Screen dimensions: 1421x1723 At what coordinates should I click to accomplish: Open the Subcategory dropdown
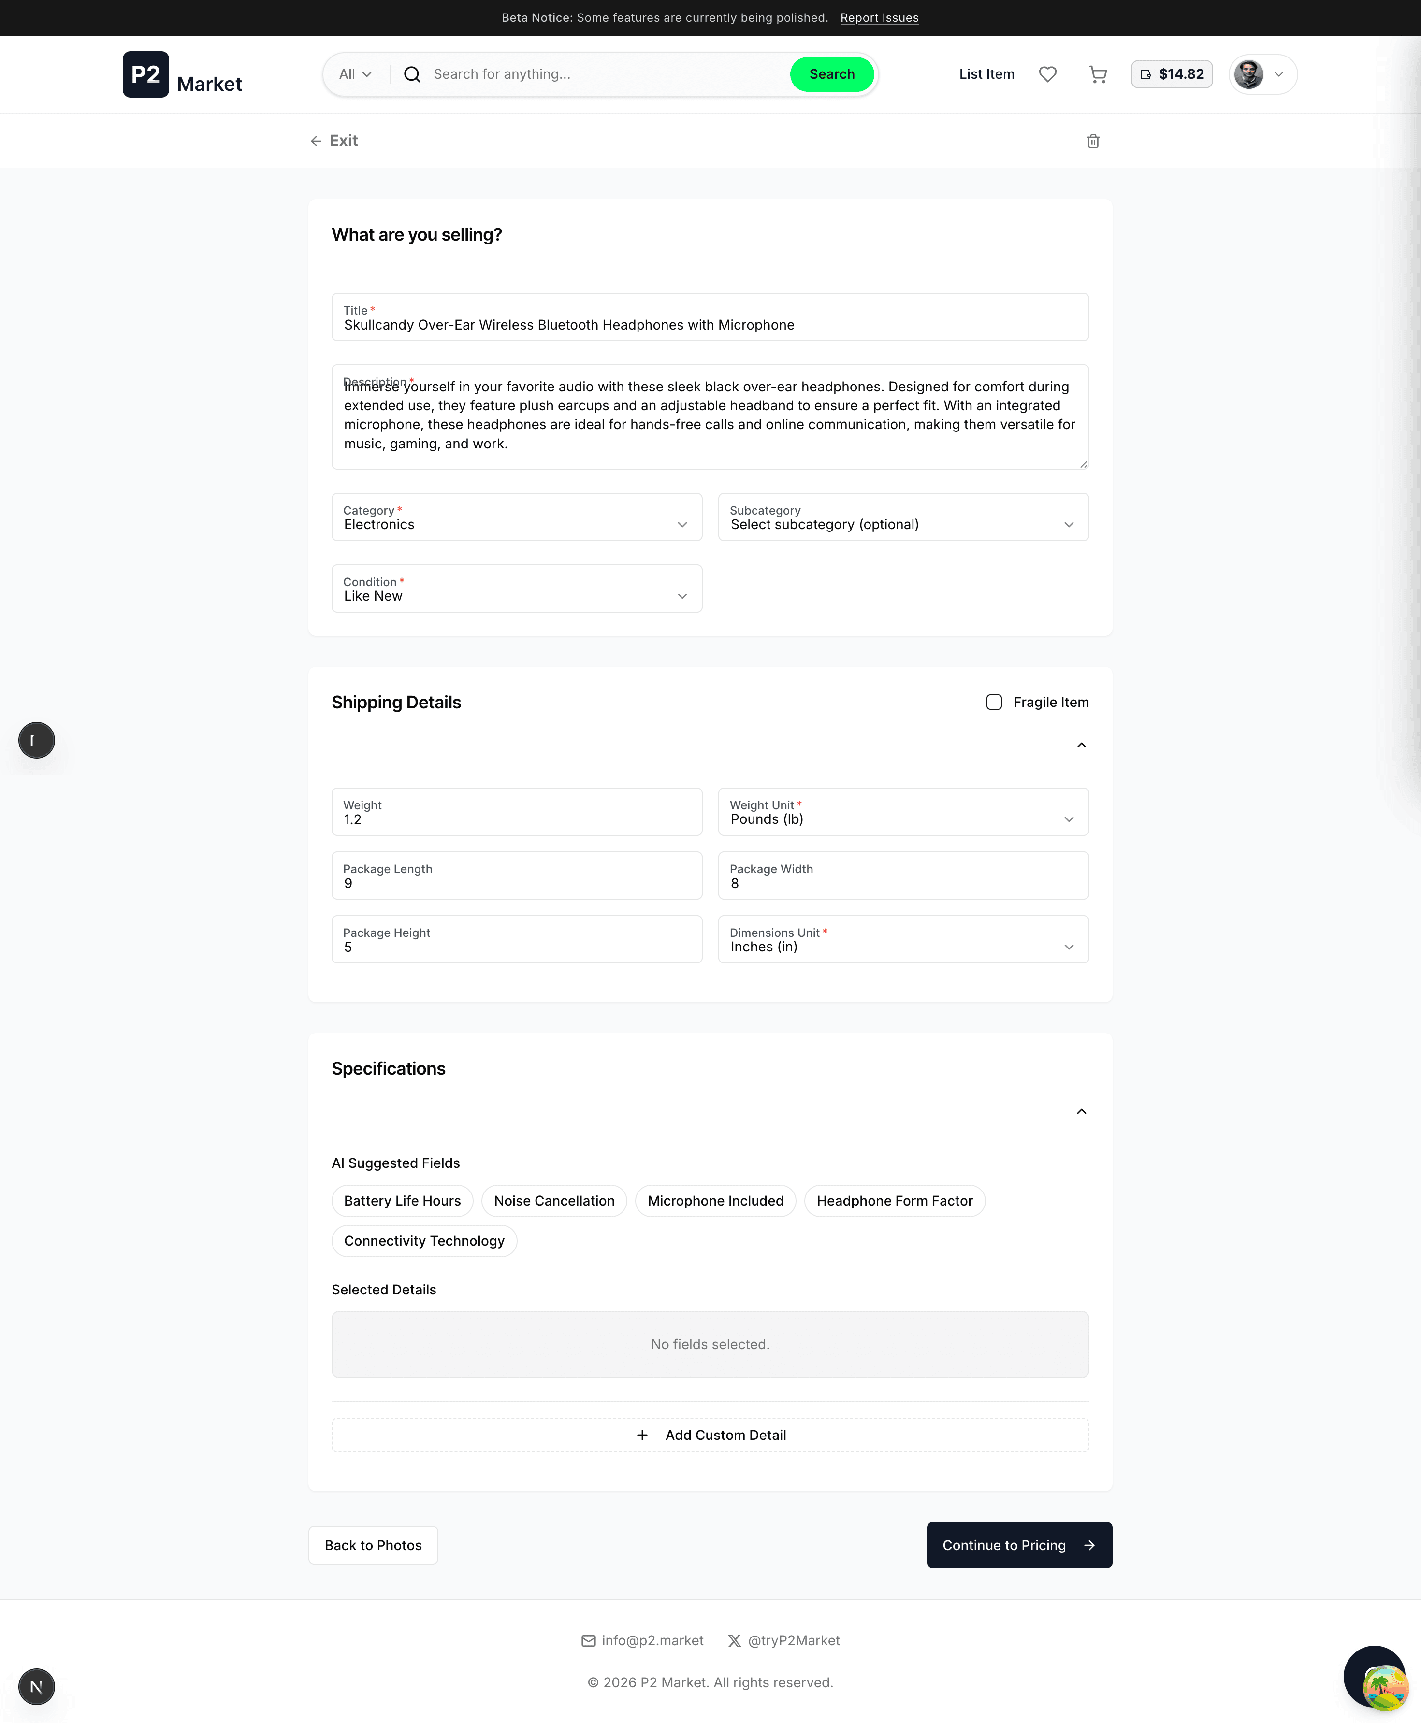click(903, 517)
